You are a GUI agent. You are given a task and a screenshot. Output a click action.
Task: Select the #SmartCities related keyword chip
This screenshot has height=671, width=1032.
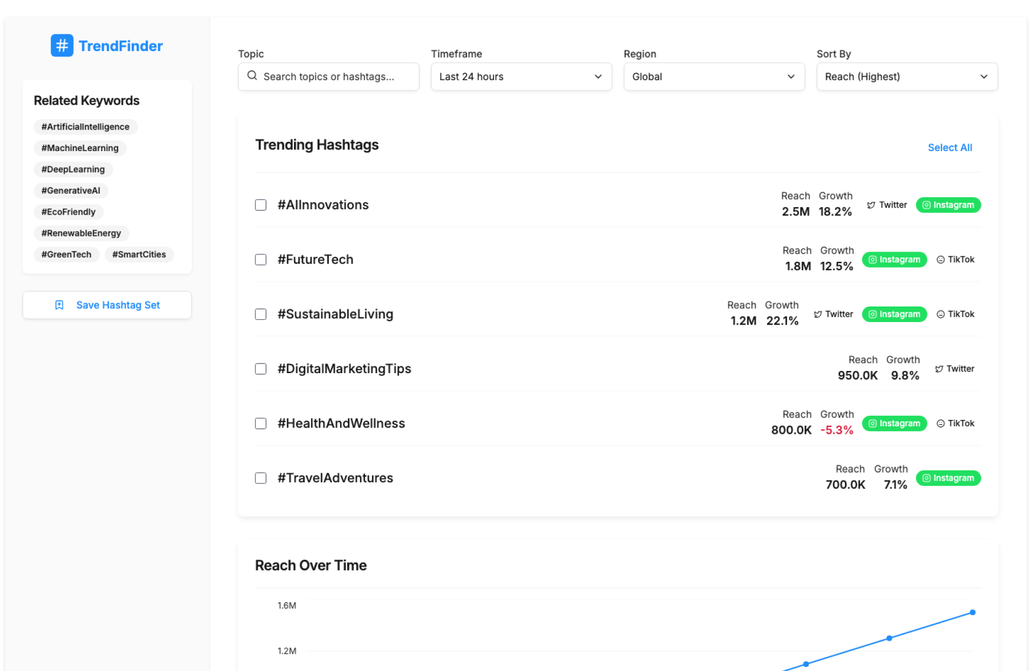tap(139, 254)
